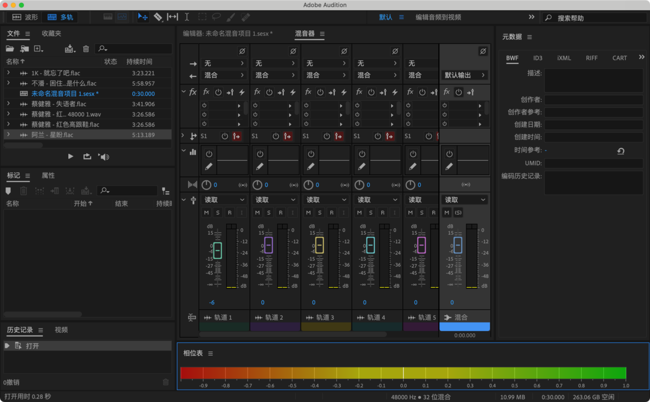Click the history panel trash icon

point(166,382)
